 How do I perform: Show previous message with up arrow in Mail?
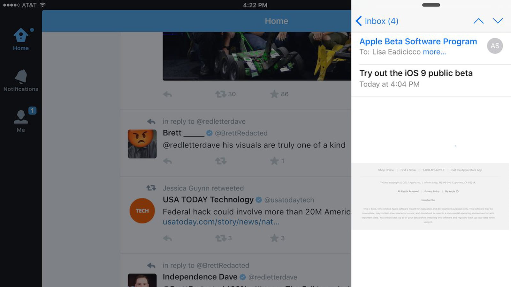pyautogui.click(x=478, y=21)
